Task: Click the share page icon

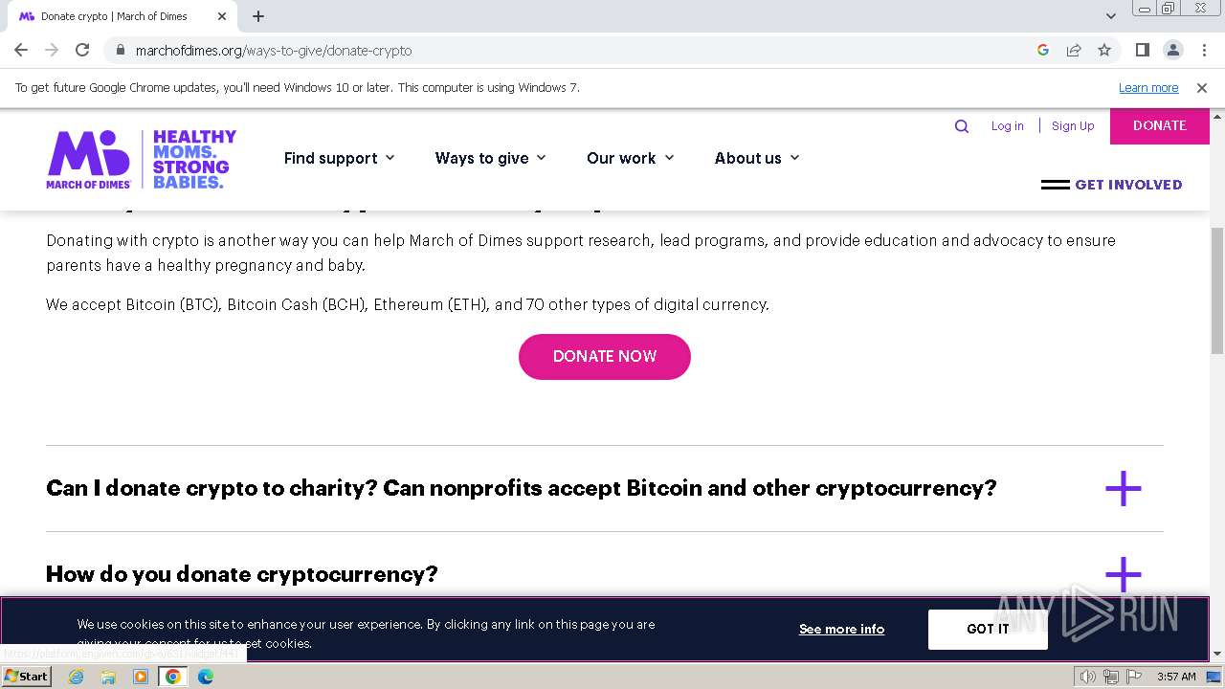Action: coord(1074,51)
